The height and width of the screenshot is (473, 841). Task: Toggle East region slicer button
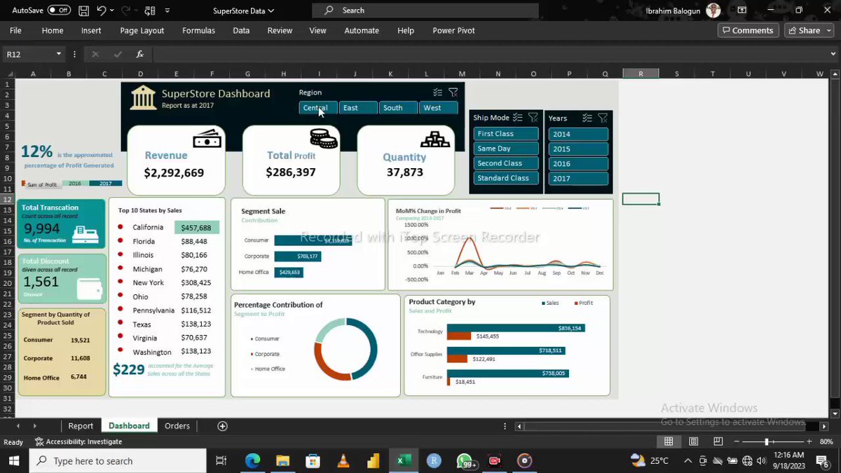(358, 108)
